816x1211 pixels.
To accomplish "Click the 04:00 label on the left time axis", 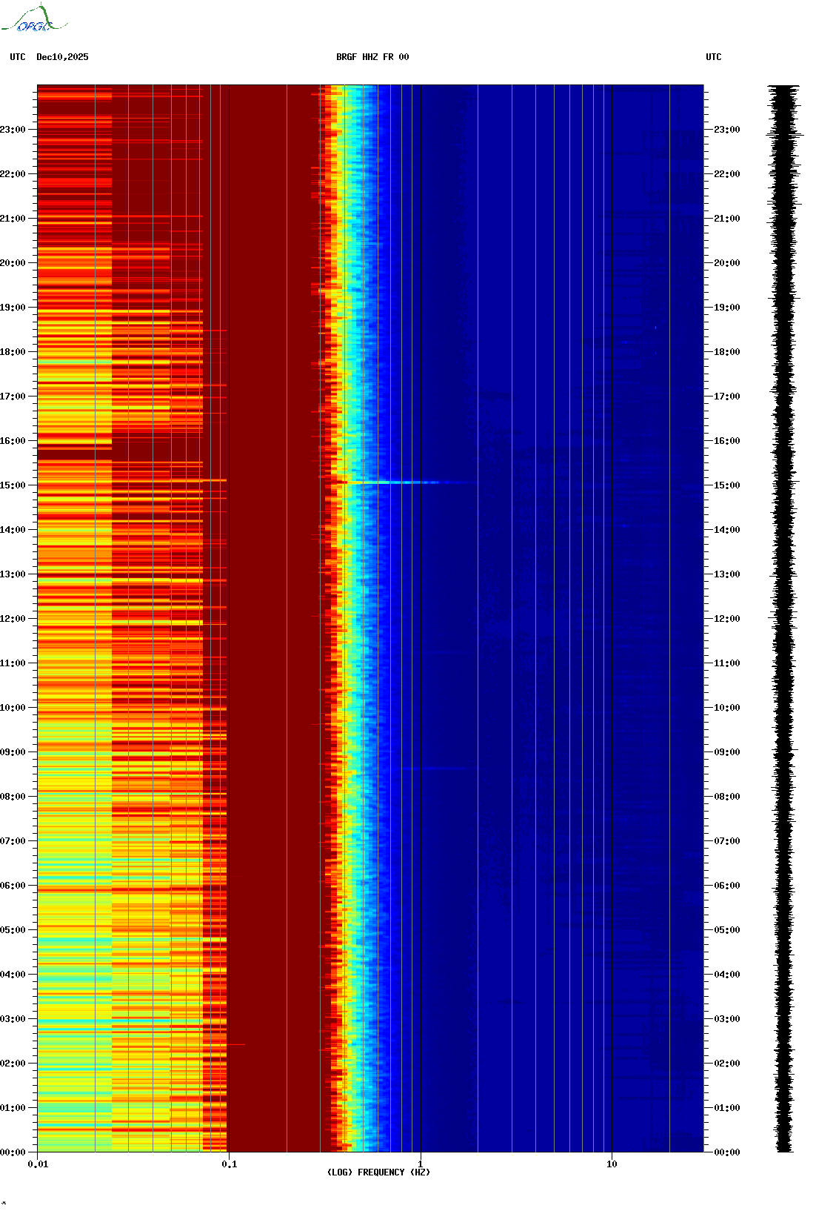I will [13, 975].
